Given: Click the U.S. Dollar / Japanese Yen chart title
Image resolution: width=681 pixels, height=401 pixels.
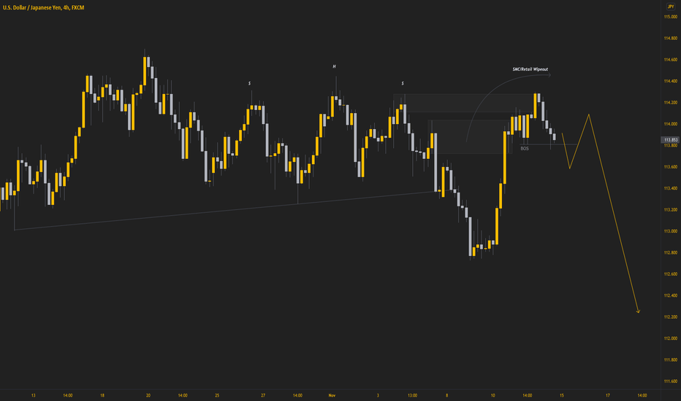Looking at the screenshot, I should tap(43, 8).
